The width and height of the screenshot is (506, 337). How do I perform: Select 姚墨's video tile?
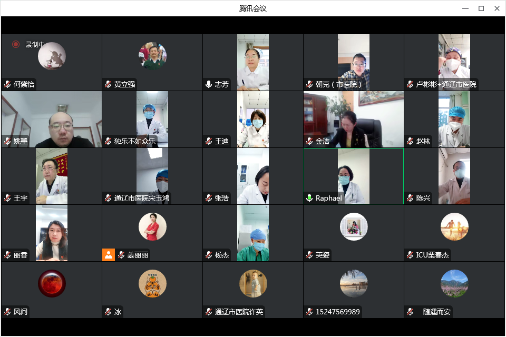52,119
